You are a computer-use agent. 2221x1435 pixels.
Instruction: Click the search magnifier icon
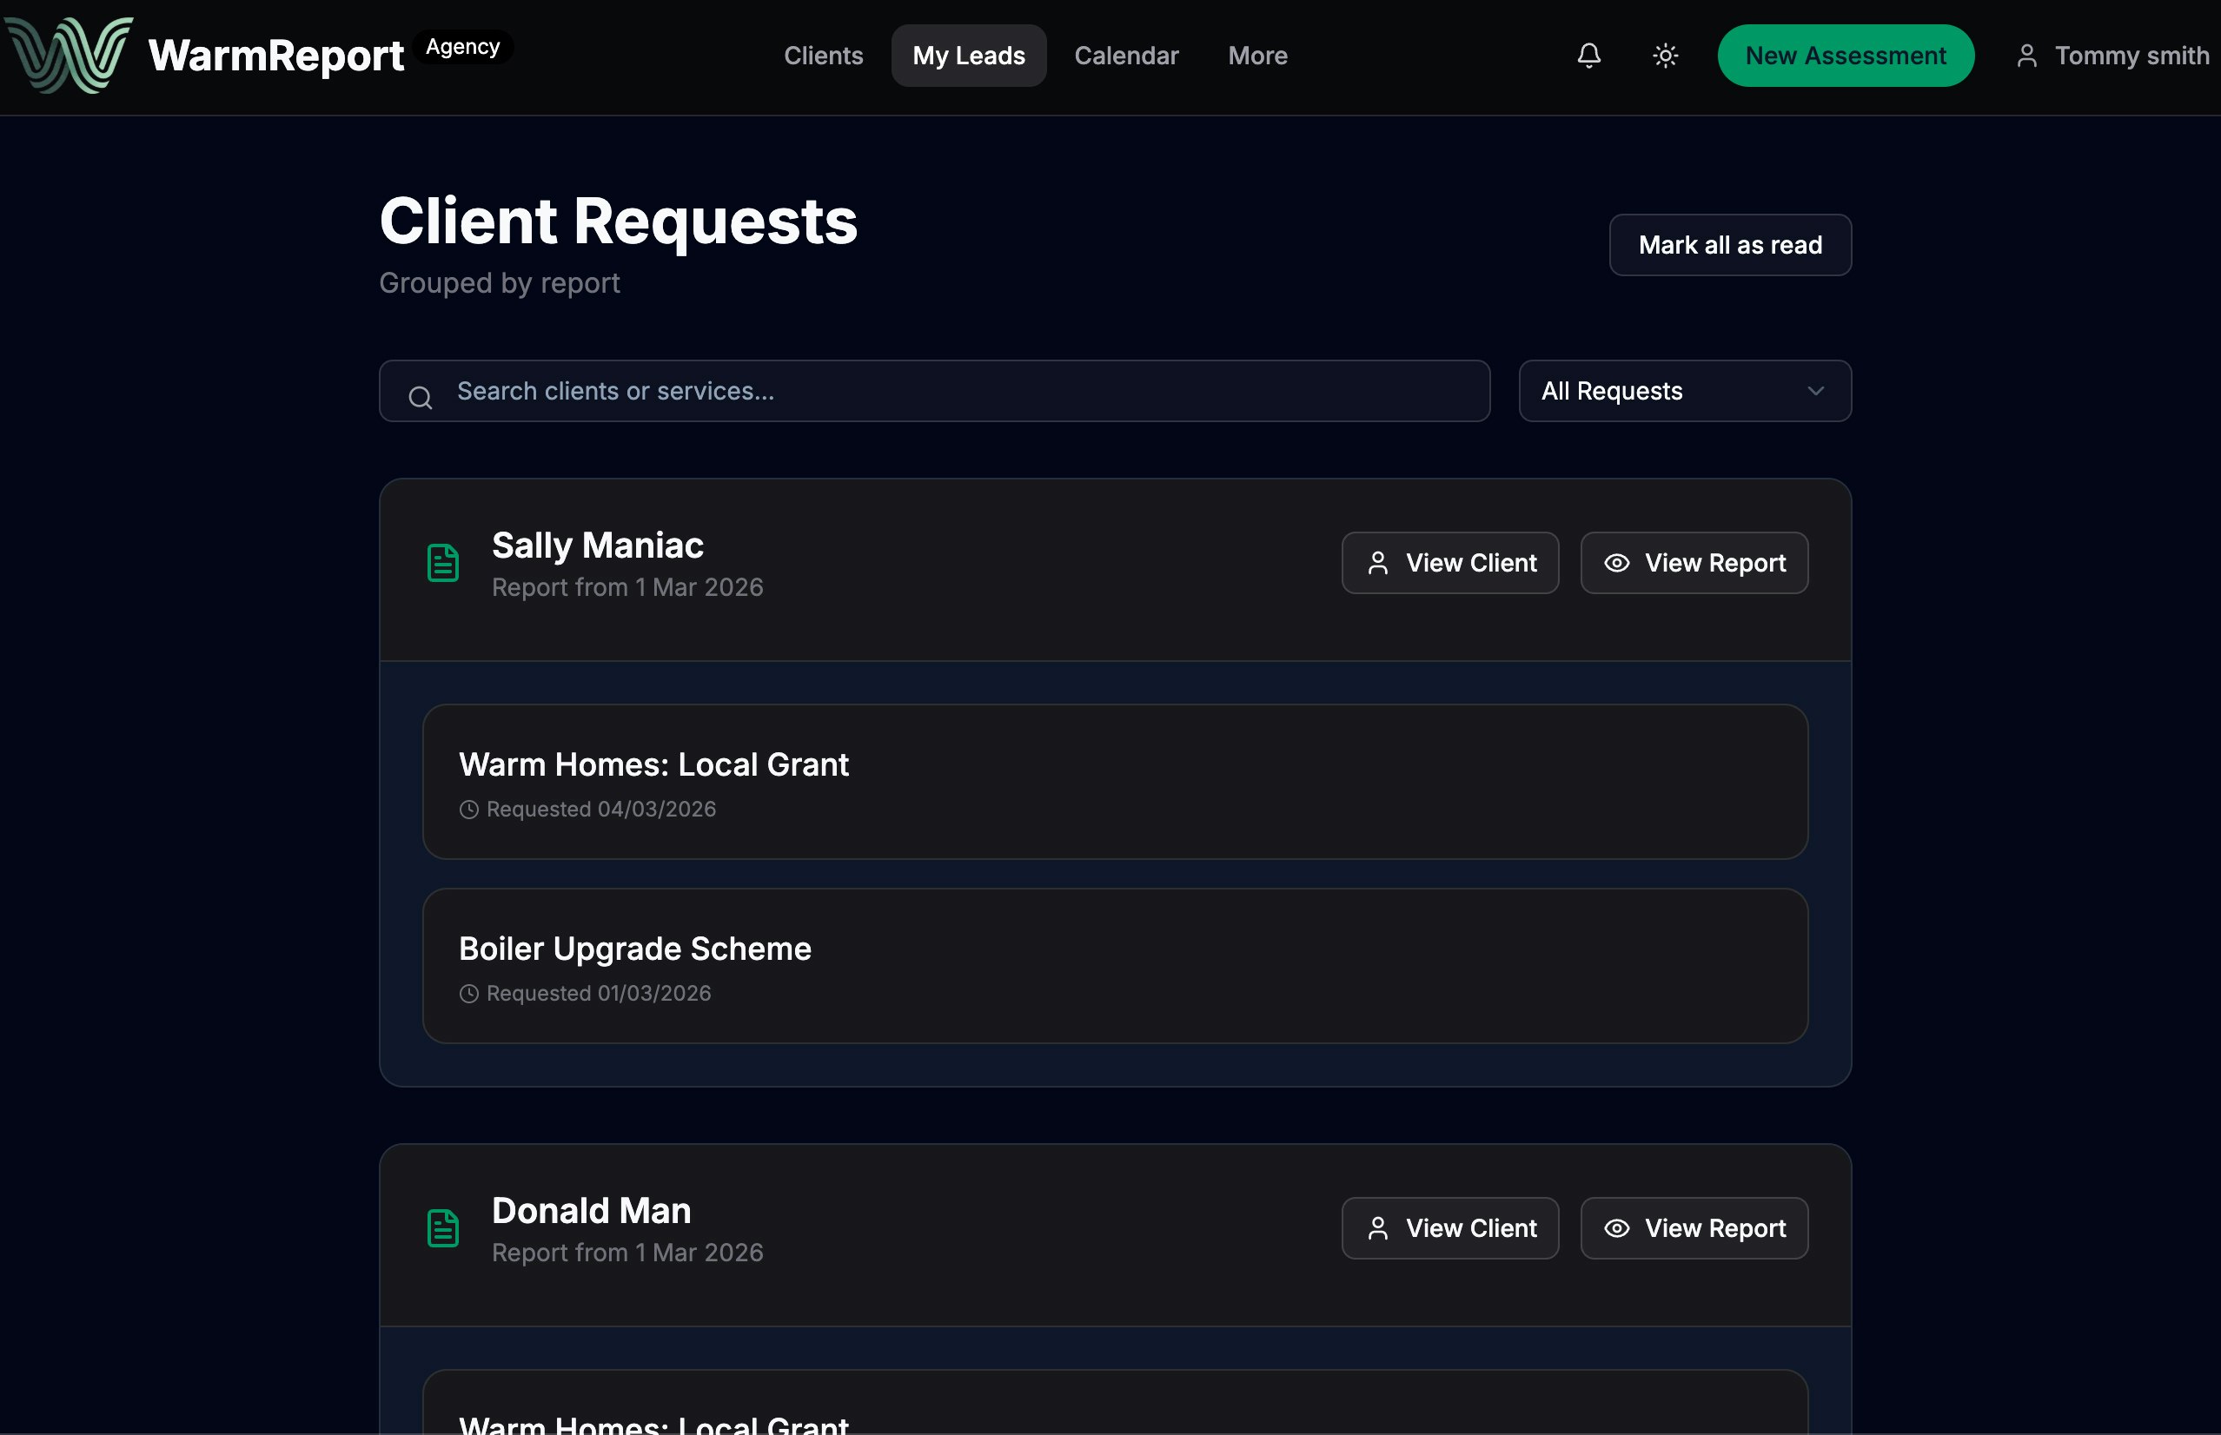421,398
